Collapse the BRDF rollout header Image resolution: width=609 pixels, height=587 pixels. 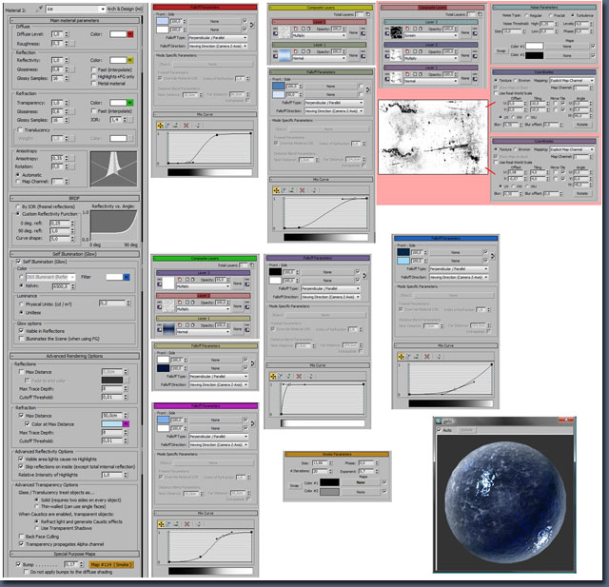pos(74,198)
